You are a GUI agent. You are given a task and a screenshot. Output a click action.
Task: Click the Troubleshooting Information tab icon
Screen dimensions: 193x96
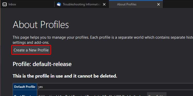point(59,4)
